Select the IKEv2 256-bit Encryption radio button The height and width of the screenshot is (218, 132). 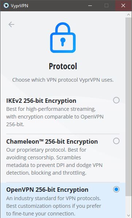click(116, 100)
